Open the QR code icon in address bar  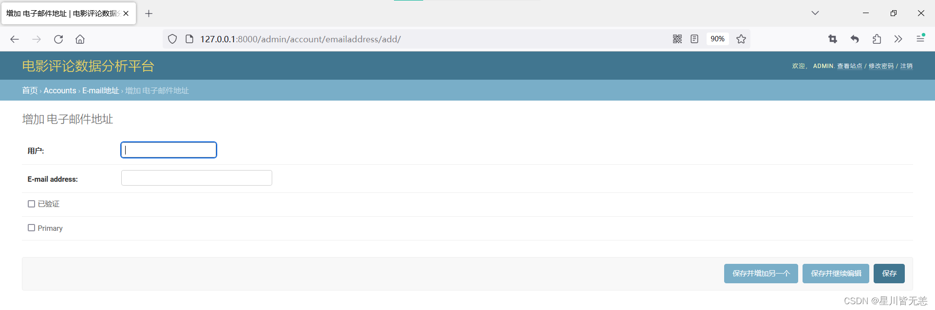pos(677,39)
